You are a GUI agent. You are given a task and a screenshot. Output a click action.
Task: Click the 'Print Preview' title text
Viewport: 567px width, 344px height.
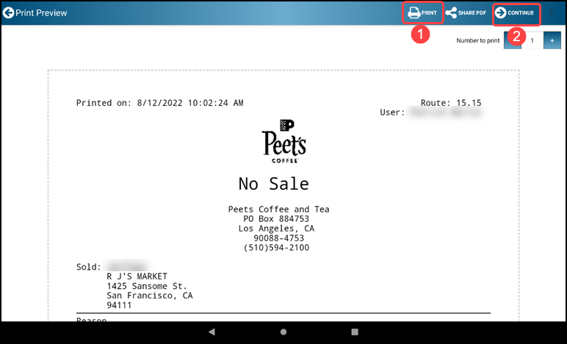(x=41, y=13)
